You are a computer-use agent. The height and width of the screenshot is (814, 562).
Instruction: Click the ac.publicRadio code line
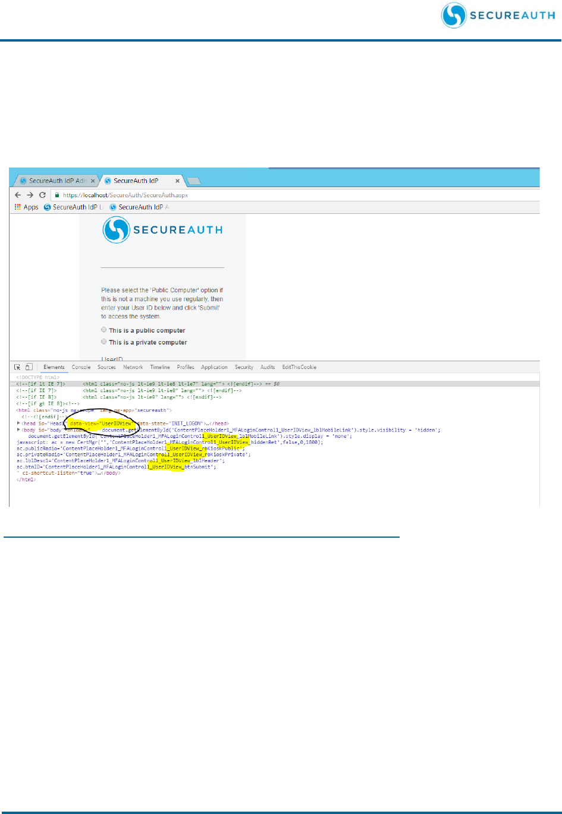point(130,449)
